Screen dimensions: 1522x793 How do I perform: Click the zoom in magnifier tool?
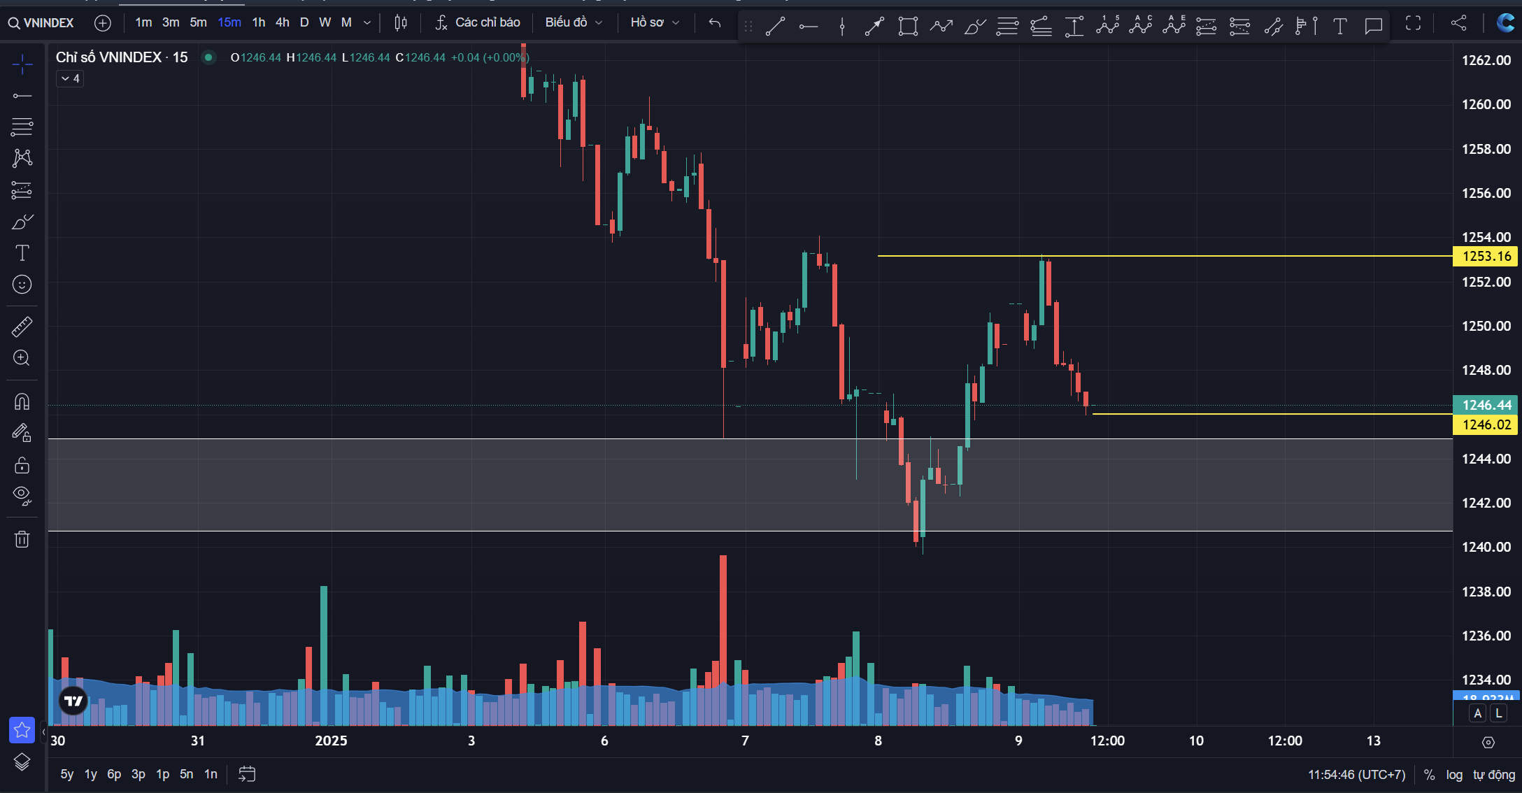click(22, 358)
